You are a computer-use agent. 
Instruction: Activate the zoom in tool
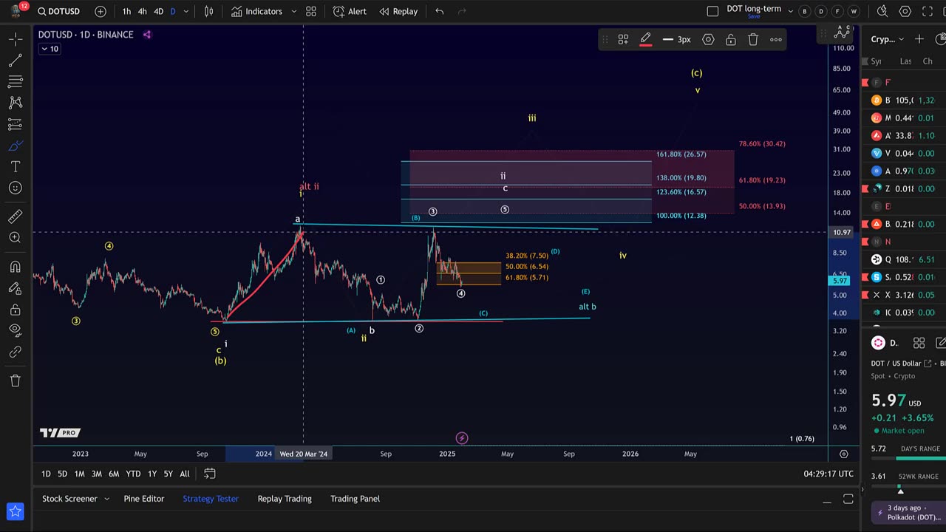click(16, 237)
